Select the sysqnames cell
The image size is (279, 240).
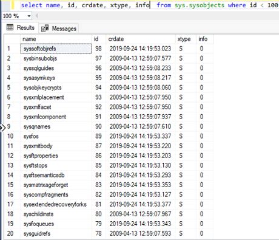point(56,126)
